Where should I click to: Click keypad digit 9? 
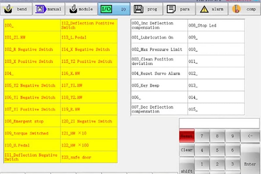[233, 136]
